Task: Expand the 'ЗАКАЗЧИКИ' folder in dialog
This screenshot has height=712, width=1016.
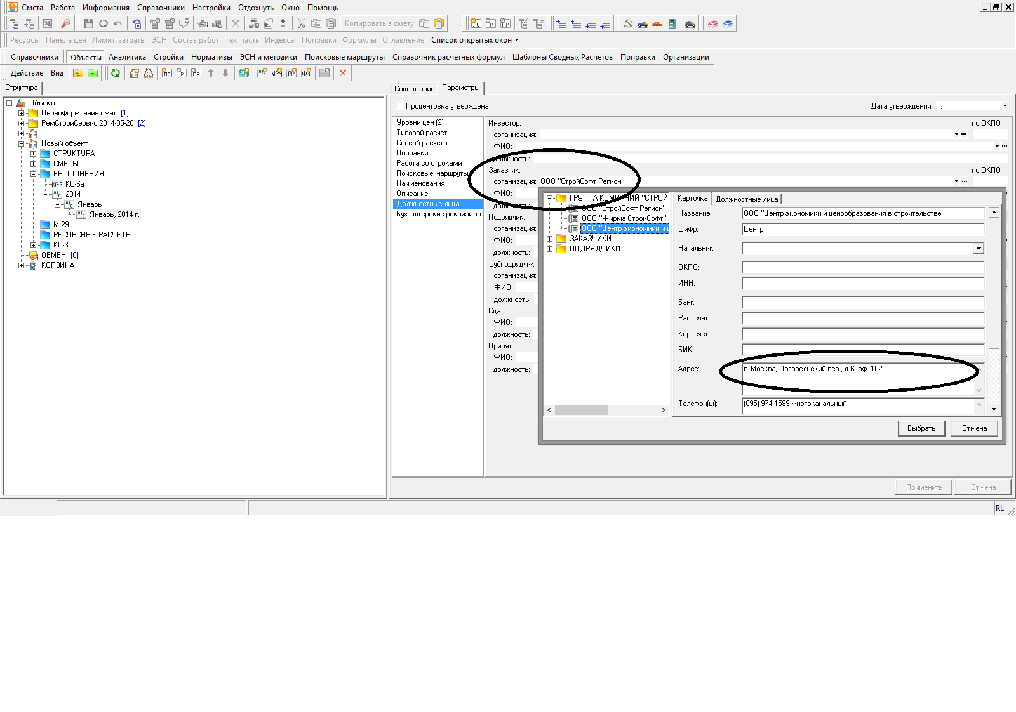Action: pyautogui.click(x=550, y=239)
